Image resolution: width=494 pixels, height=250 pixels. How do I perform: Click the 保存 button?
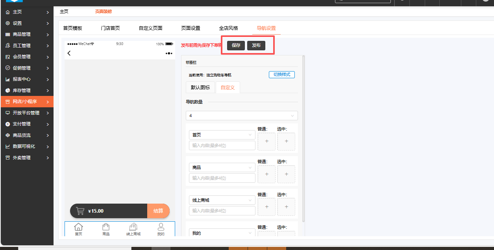(236, 46)
